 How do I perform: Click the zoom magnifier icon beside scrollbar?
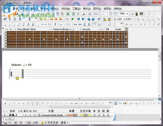[x=160, y=99]
